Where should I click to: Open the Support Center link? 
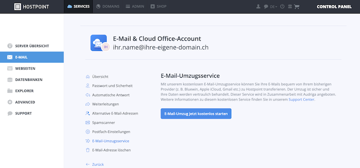pyautogui.click(x=301, y=99)
